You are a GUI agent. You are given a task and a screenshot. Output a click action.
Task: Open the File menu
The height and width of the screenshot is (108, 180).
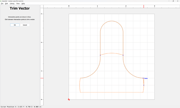pyautogui.click(x=2, y=4)
